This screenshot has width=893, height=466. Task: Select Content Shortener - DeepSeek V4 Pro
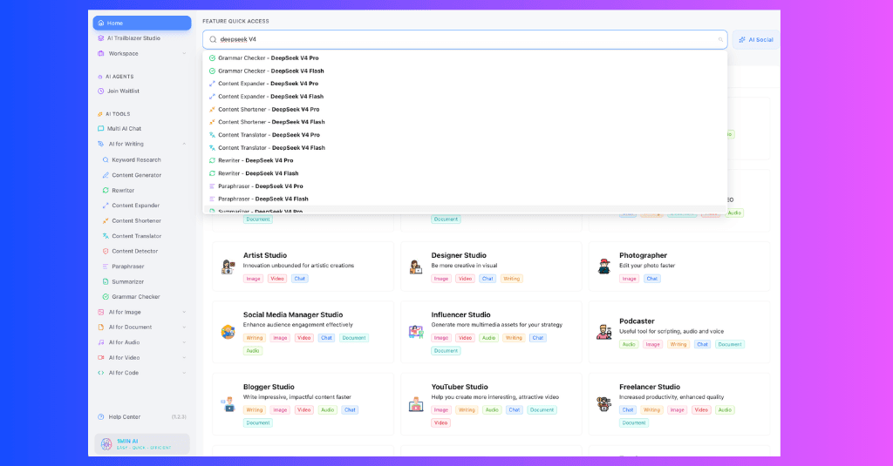coord(465,109)
